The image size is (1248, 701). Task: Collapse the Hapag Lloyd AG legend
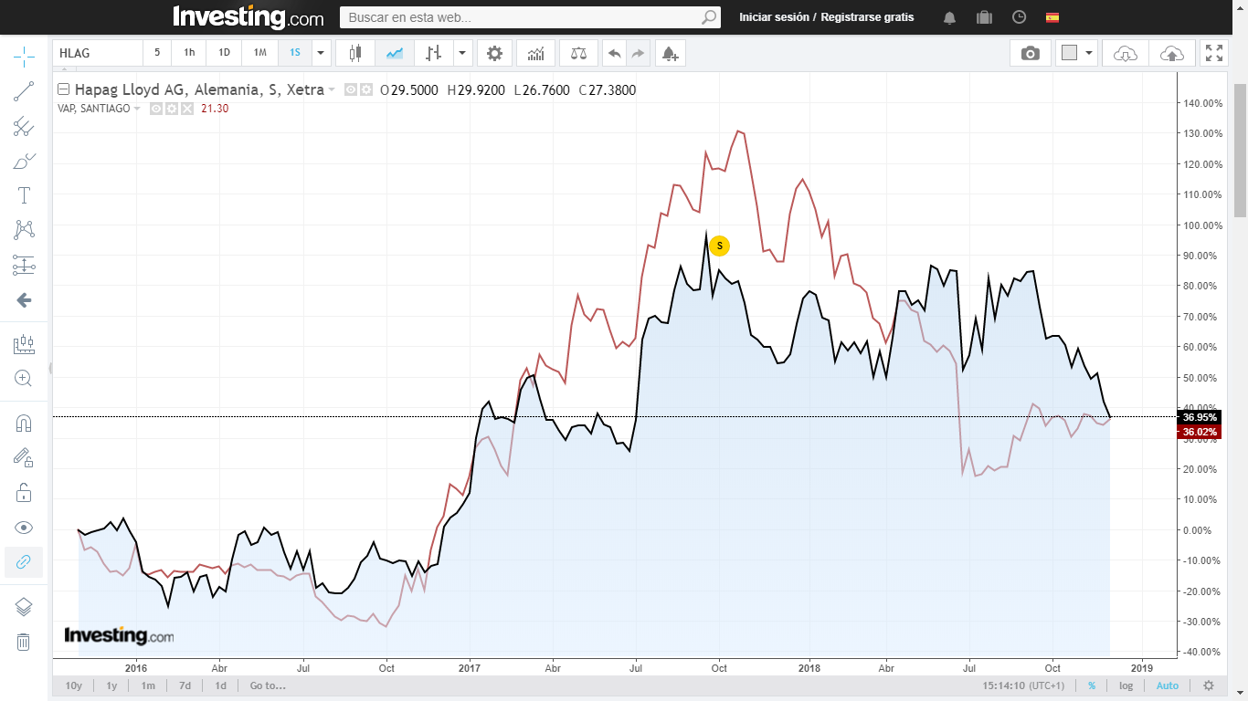[63, 89]
